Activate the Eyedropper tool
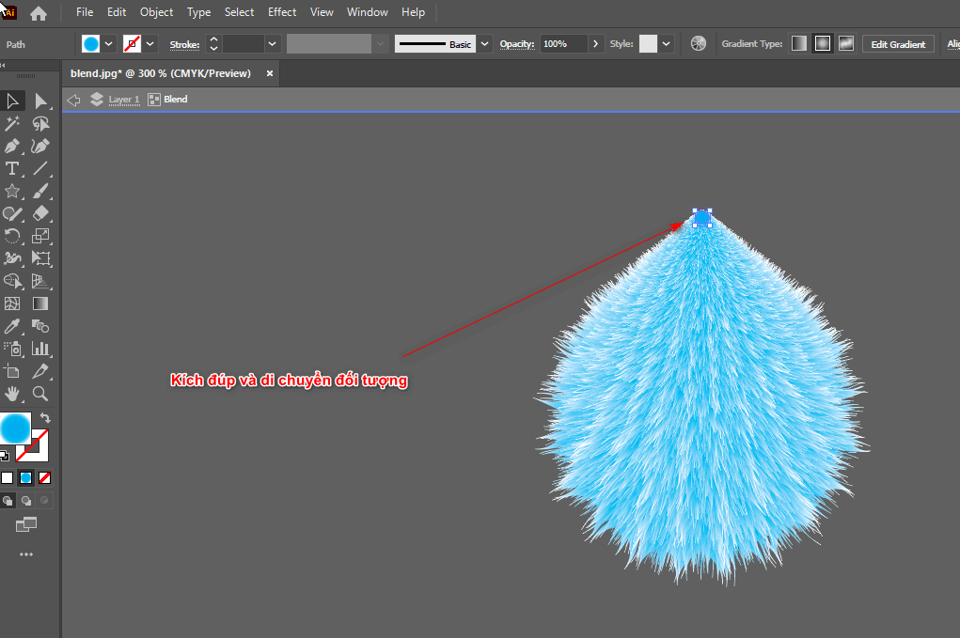Viewport: 960px width, 638px height. pyautogui.click(x=12, y=326)
